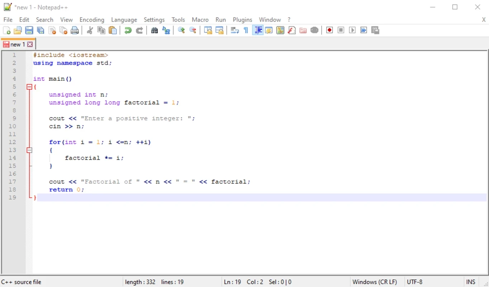This screenshot has width=489, height=287.
Task: Collapse the for-loop block at line 13
Action: pos(29,150)
